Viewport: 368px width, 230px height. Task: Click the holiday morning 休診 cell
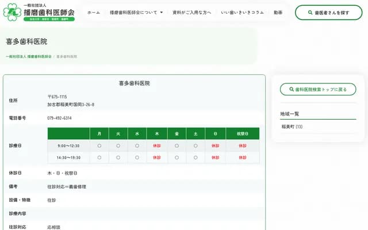pyautogui.click(x=243, y=145)
